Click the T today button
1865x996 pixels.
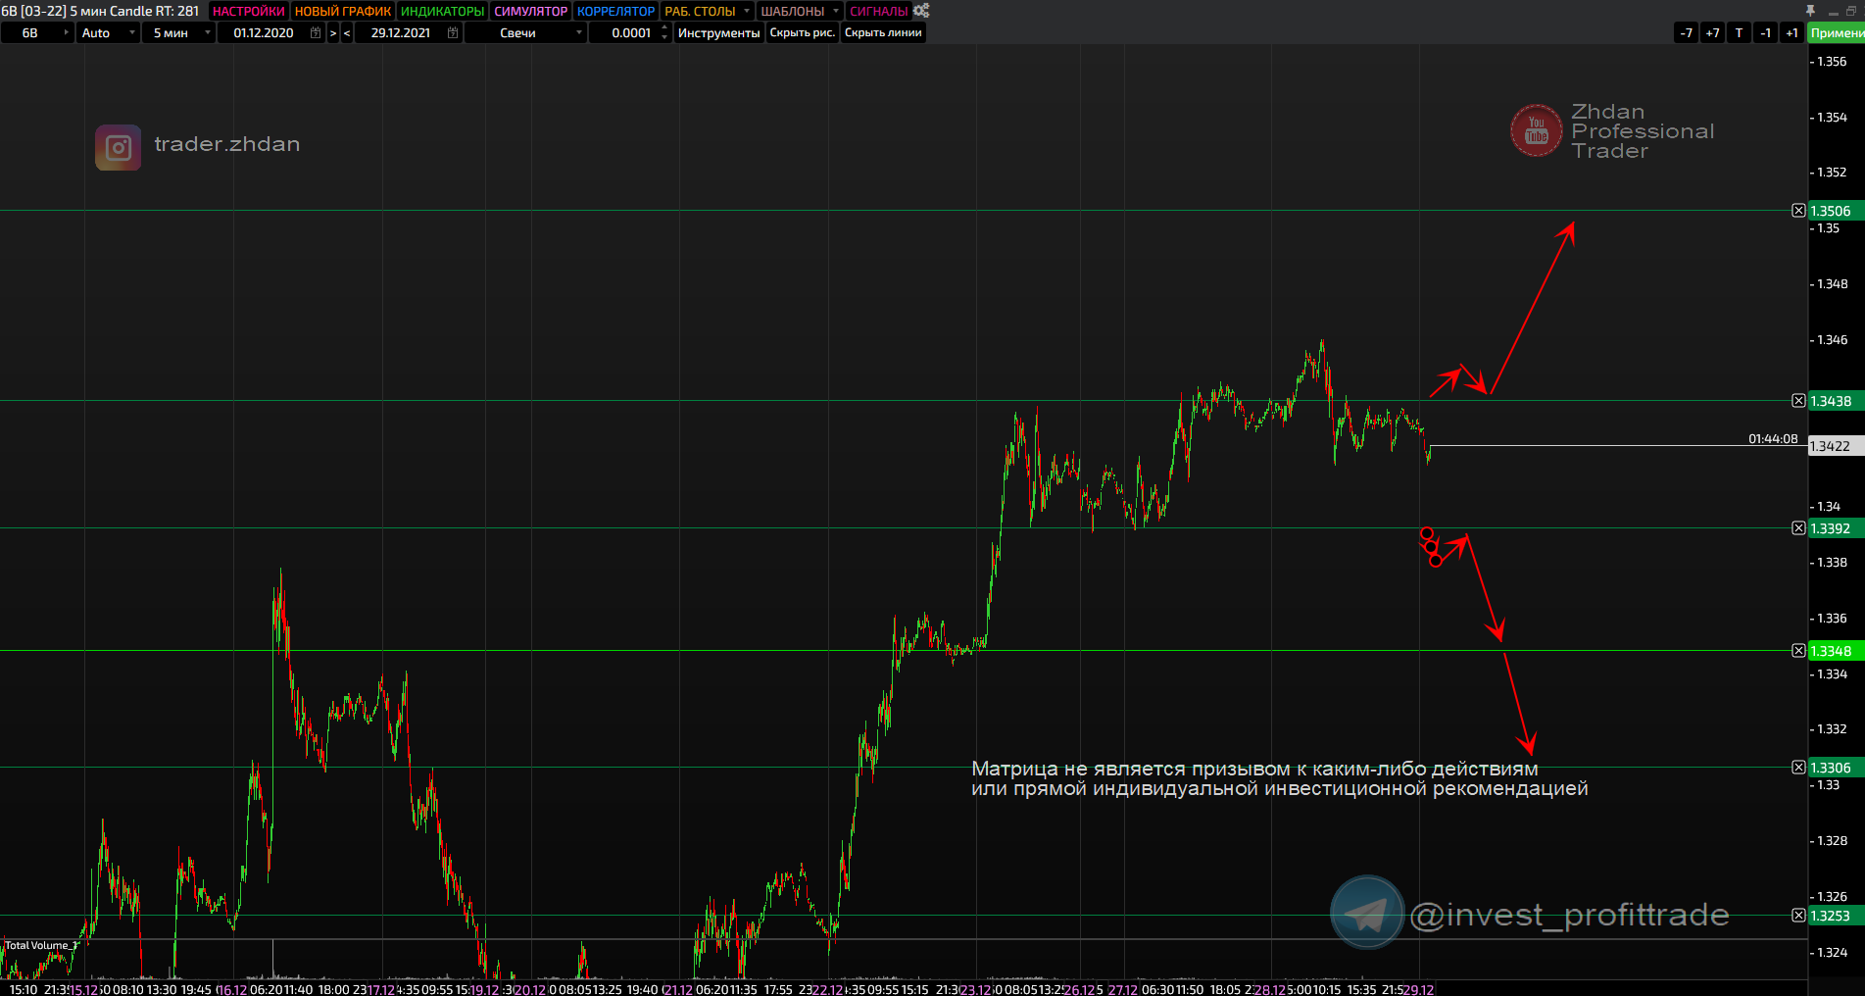pos(1739,32)
